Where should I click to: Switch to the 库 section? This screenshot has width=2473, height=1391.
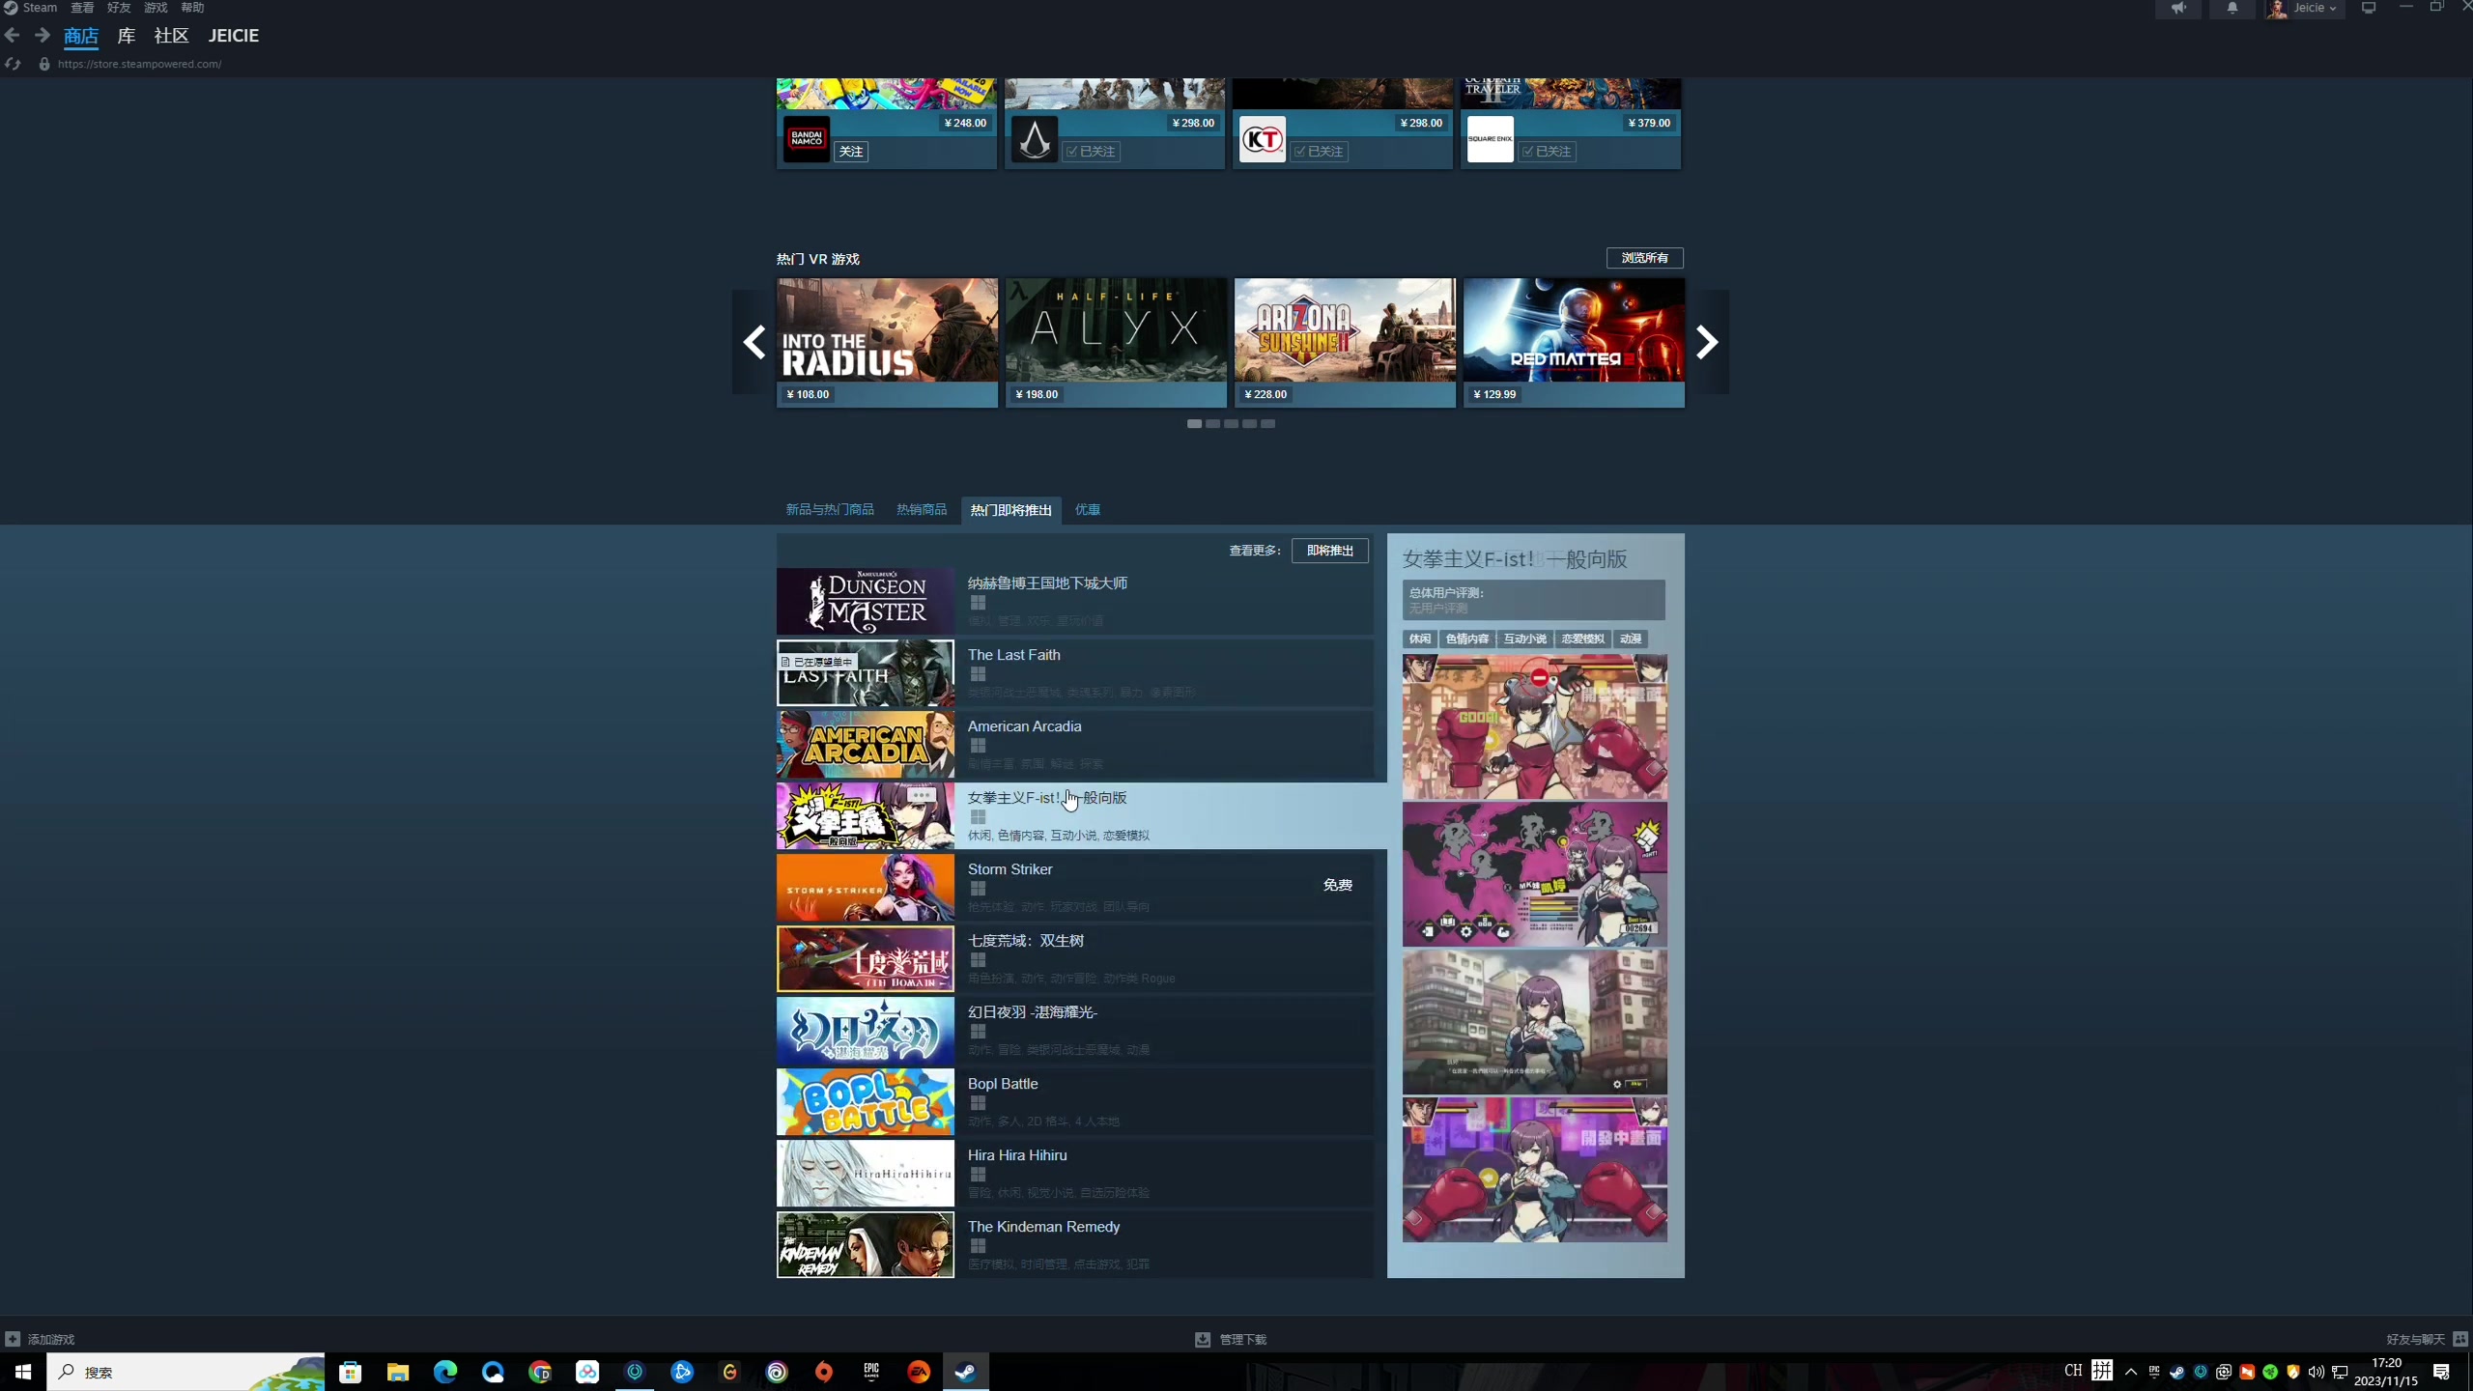126,36
